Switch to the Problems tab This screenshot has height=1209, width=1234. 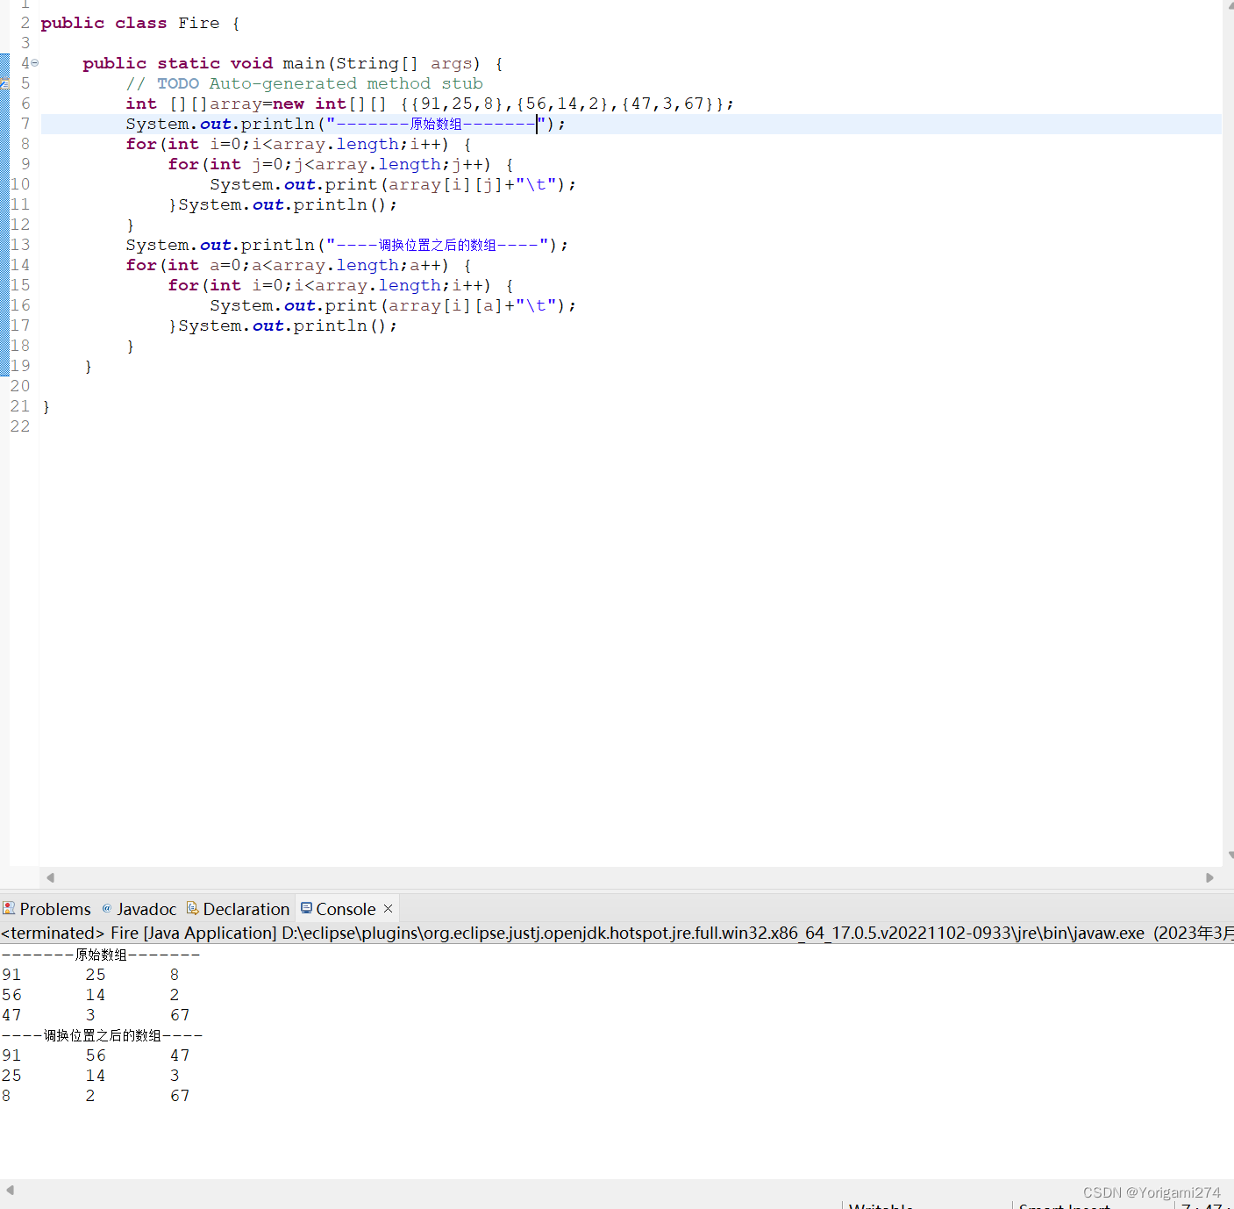[x=46, y=909]
